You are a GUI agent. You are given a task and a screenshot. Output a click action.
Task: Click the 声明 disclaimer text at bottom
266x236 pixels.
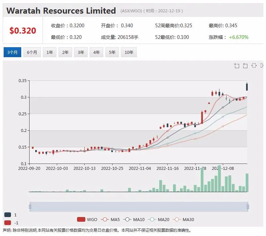(x=97, y=230)
